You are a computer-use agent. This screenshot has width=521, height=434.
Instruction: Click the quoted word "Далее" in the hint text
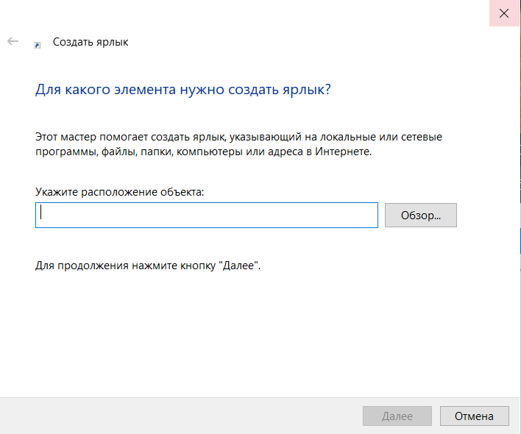coord(238,266)
